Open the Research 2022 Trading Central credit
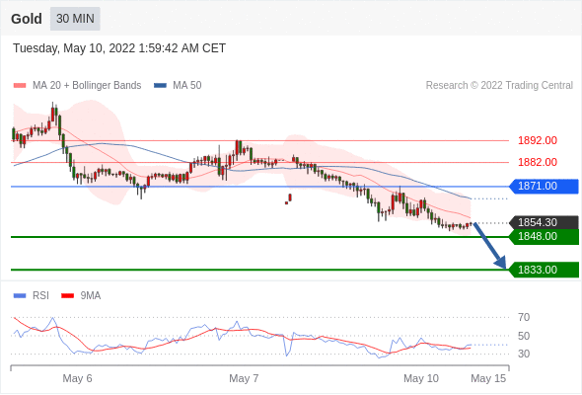The image size is (582, 395). [499, 86]
